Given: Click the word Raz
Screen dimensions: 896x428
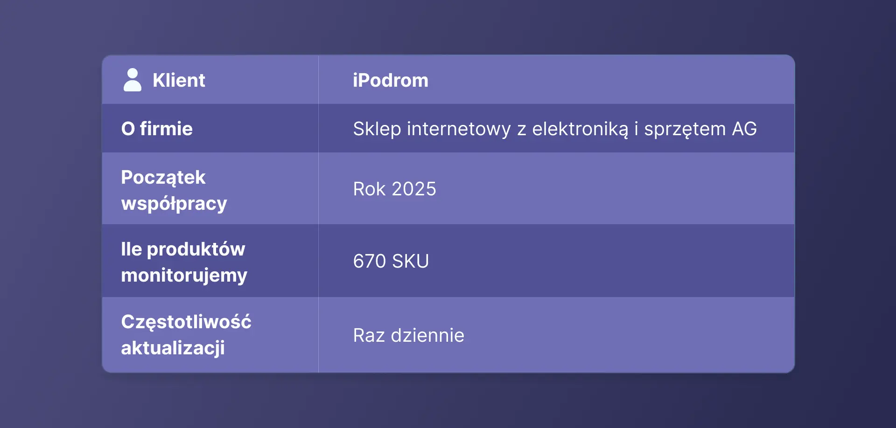Looking at the screenshot, I should click(x=369, y=336).
